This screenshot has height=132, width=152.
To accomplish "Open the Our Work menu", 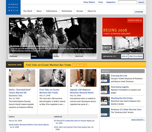I will click(x=28, y=11).
